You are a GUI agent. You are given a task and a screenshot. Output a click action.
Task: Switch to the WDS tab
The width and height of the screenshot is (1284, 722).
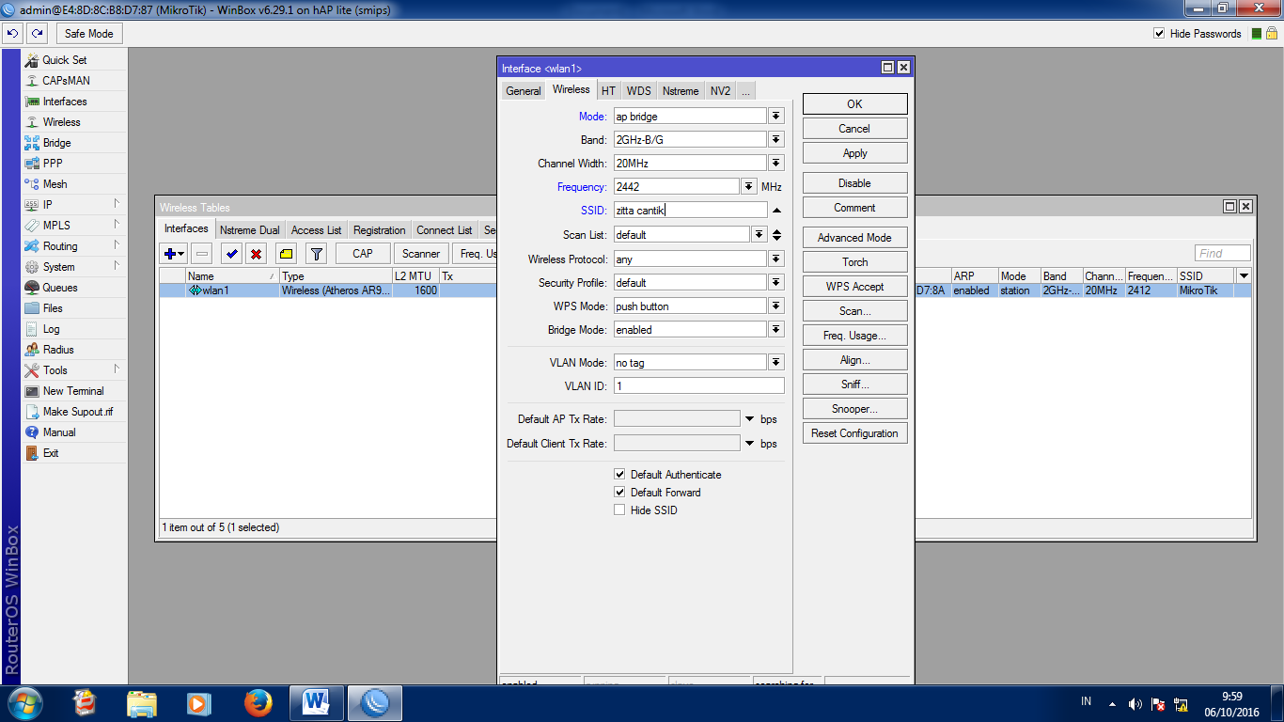(639, 91)
